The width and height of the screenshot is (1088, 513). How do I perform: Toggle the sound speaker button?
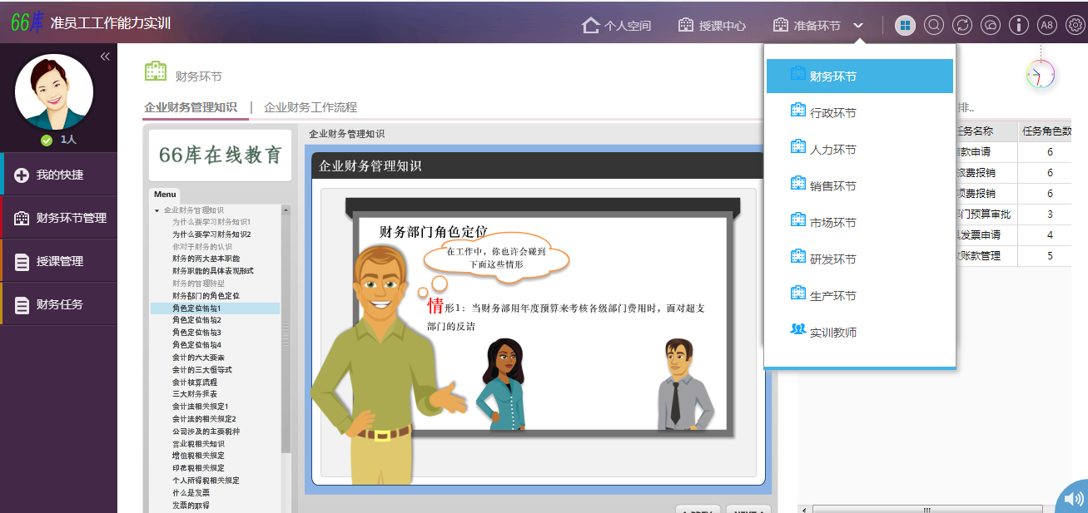[x=1073, y=499]
